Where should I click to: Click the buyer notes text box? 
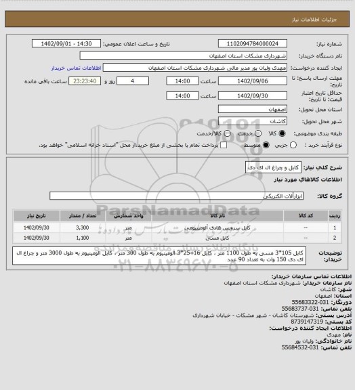coord(159,256)
